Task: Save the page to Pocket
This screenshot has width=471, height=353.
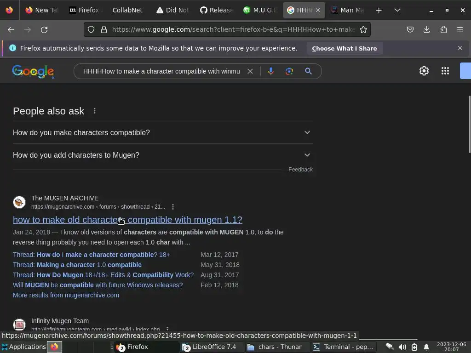Action: (x=410, y=29)
